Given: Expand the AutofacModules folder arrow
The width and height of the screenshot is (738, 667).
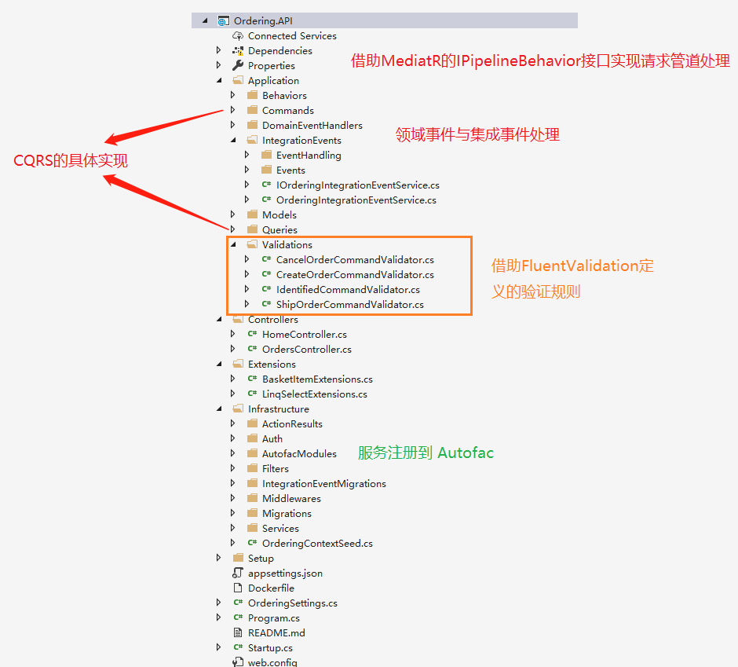Looking at the screenshot, I should coord(233,454).
